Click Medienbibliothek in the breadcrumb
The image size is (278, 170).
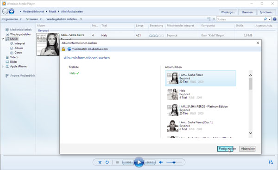[33, 12]
